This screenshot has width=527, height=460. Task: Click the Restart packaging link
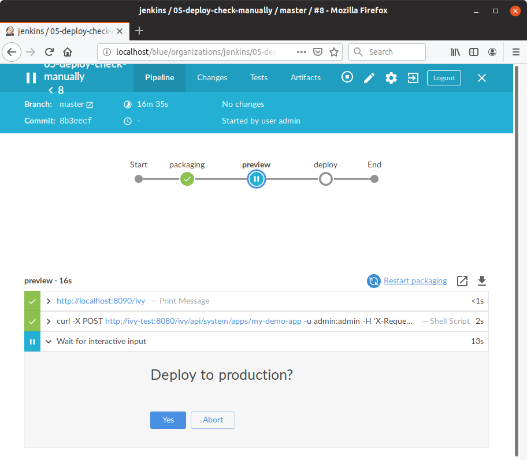[415, 281]
